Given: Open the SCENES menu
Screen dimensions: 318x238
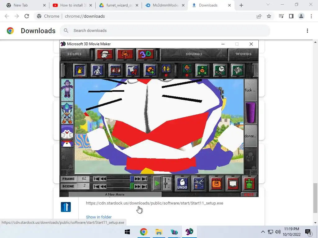Looking at the screenshot, I should click(75, 54).
